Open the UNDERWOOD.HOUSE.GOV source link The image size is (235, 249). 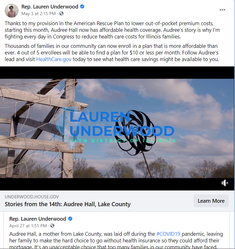point(32,197)
